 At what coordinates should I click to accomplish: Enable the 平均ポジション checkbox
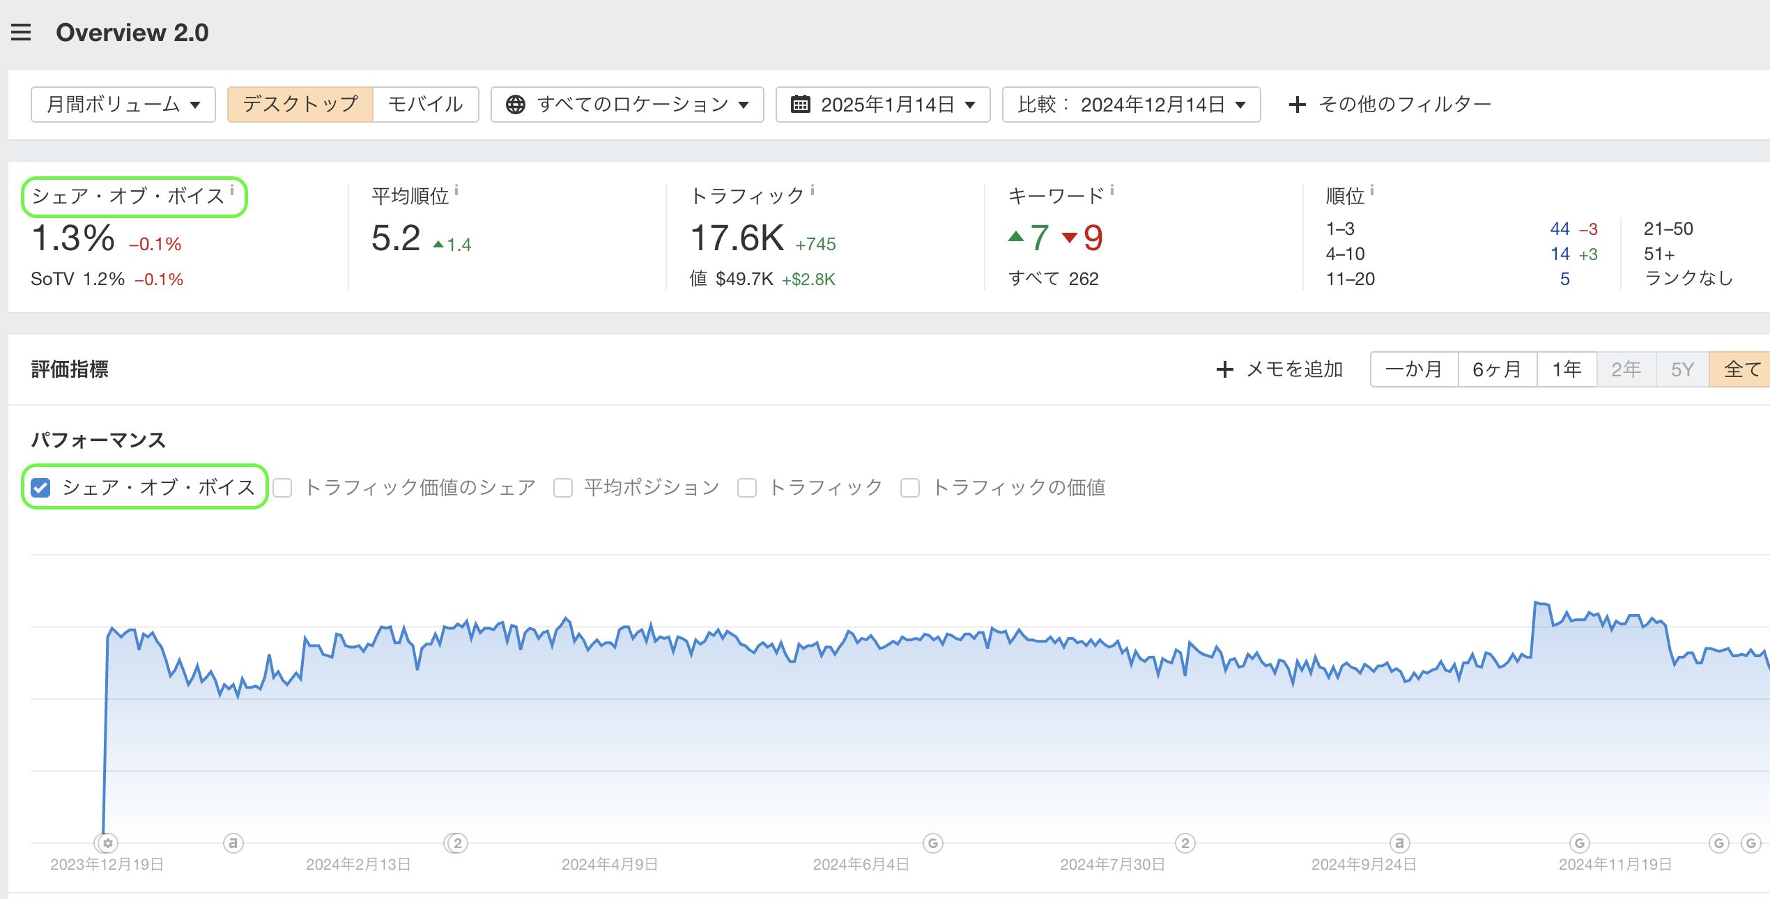[563, 488]
